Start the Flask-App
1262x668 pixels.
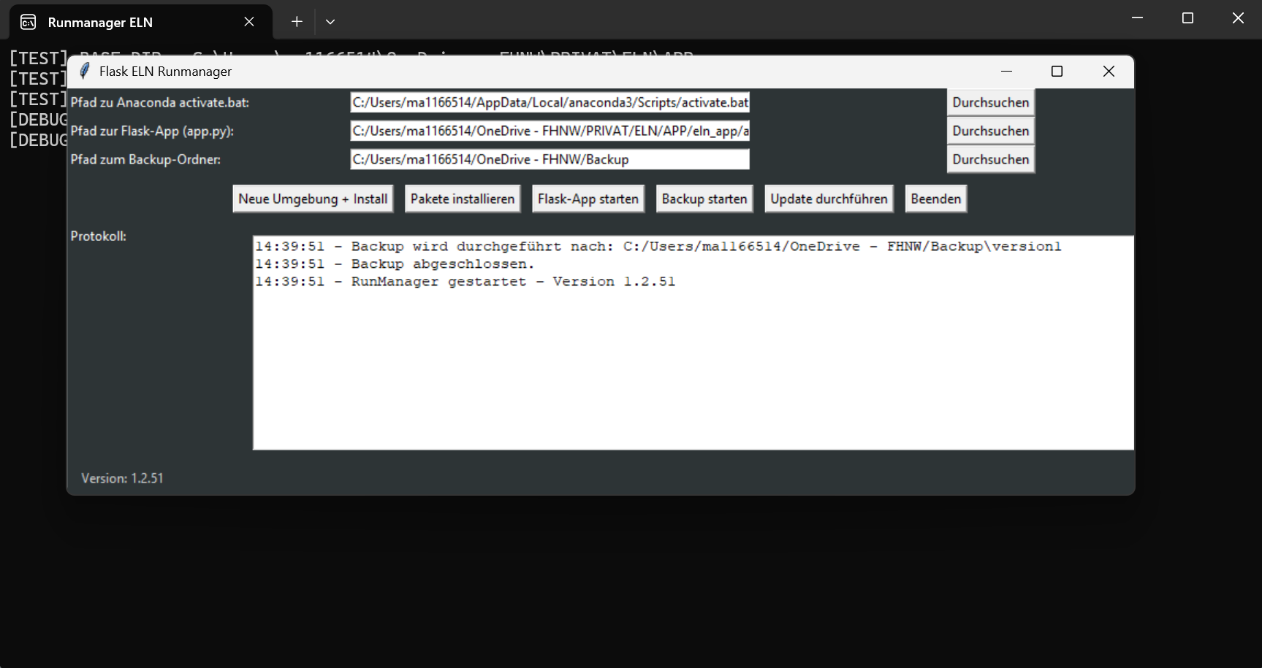(x=588, y=198)
